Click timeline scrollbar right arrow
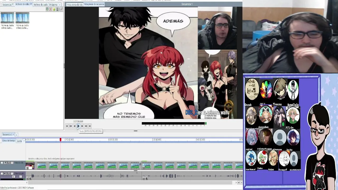The height and width of the screenshot is (190, 338). [x=236, y=183]
